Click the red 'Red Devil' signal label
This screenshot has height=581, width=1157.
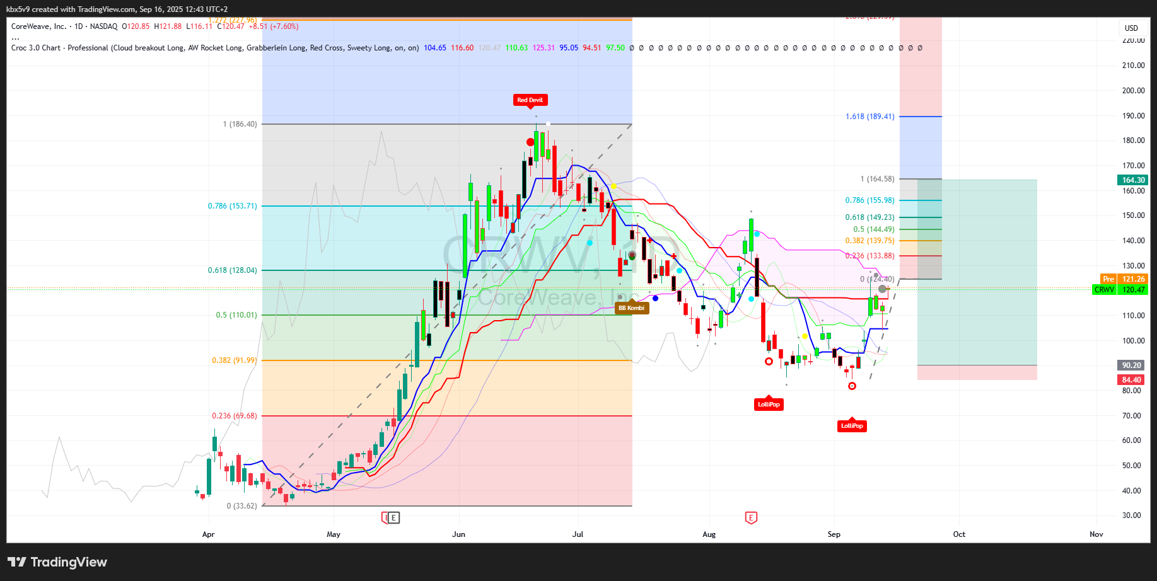[x=530, y=100]
